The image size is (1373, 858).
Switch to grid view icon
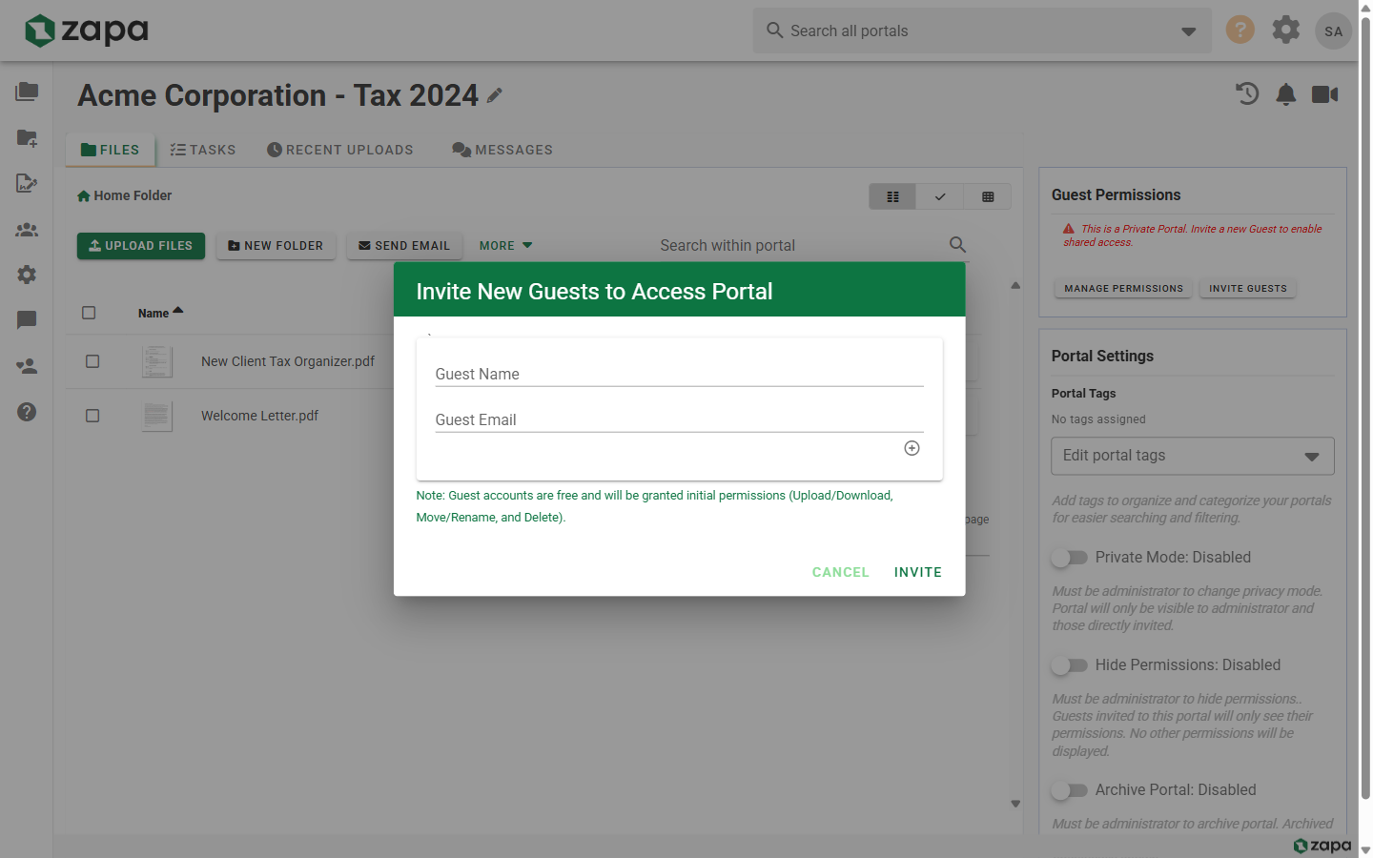pos(988,196)
